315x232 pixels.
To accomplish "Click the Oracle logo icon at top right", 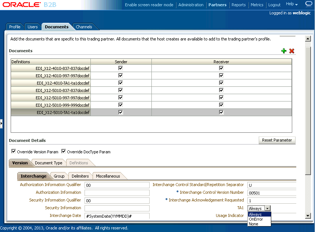I will pyautogui.click(x=309, y=4).
